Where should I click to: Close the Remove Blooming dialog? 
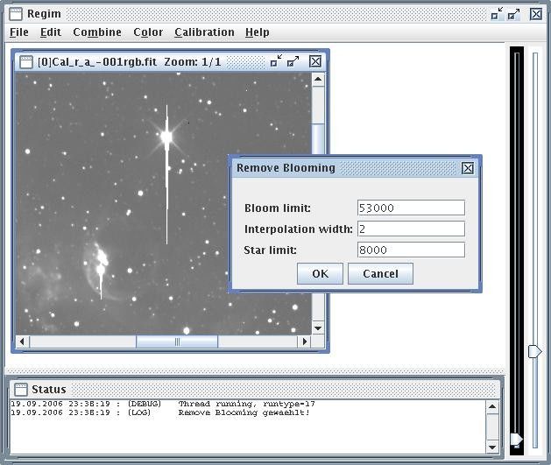468,168
